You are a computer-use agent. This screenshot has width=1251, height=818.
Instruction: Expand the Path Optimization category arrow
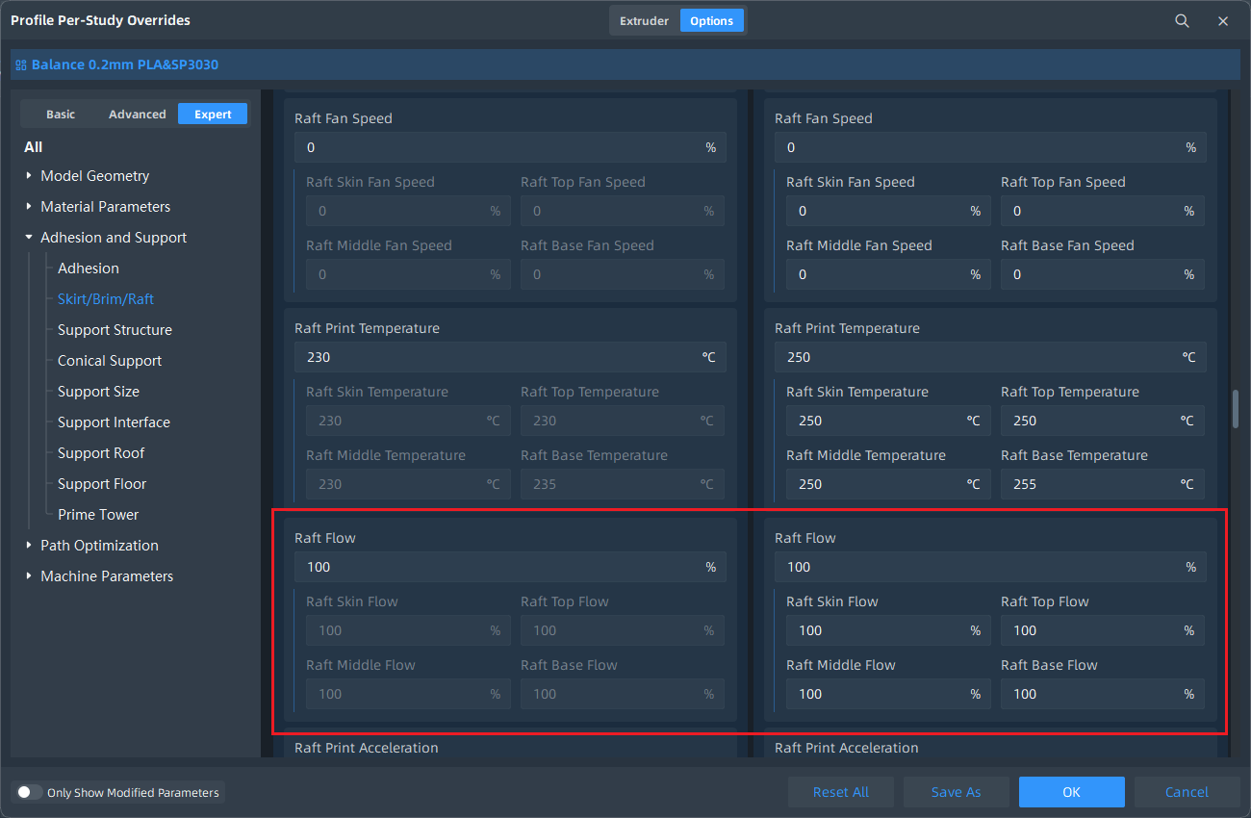click(x=29, y=546)
